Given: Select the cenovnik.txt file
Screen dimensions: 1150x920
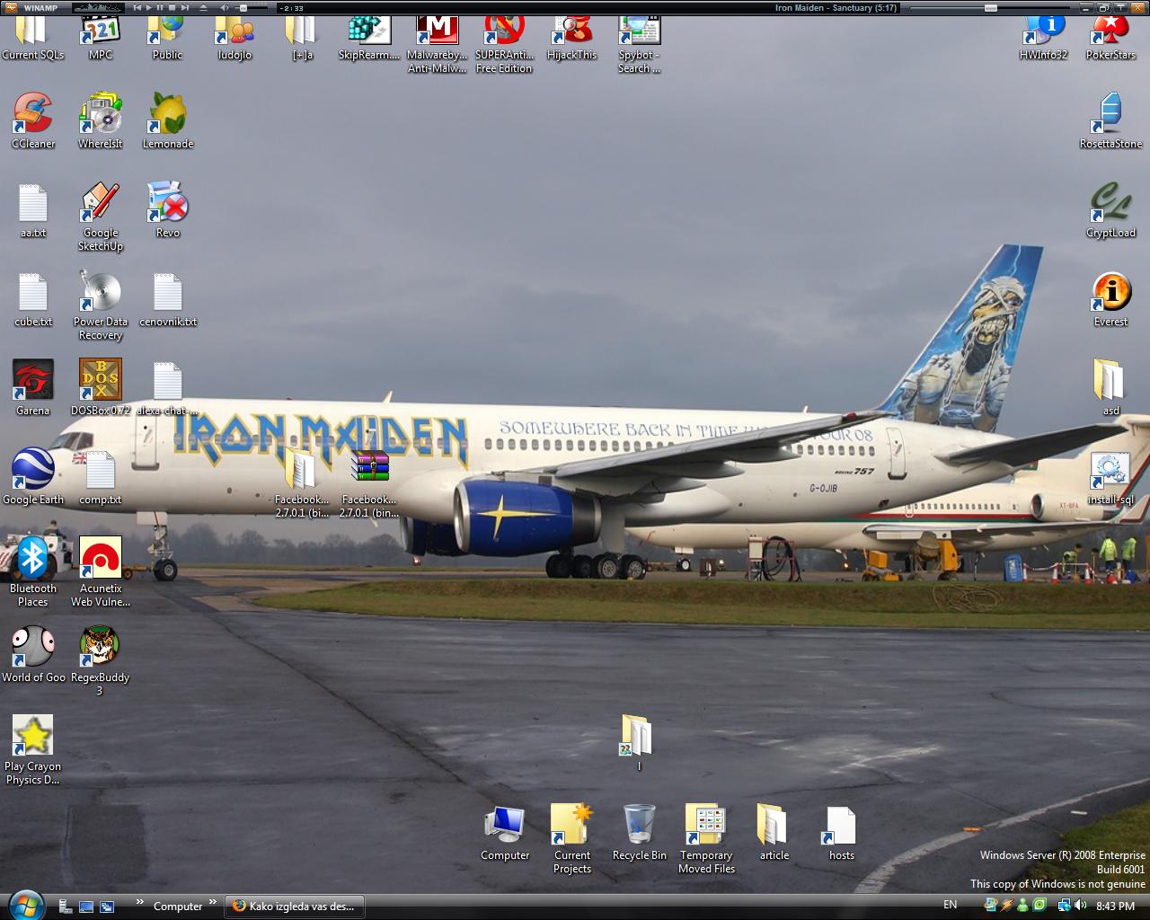Looking at the screenshot, I should (168, 298).
